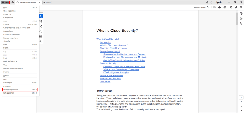
Task: Star the What is Cloud Security tab
Action: click(x=18, y=2)
